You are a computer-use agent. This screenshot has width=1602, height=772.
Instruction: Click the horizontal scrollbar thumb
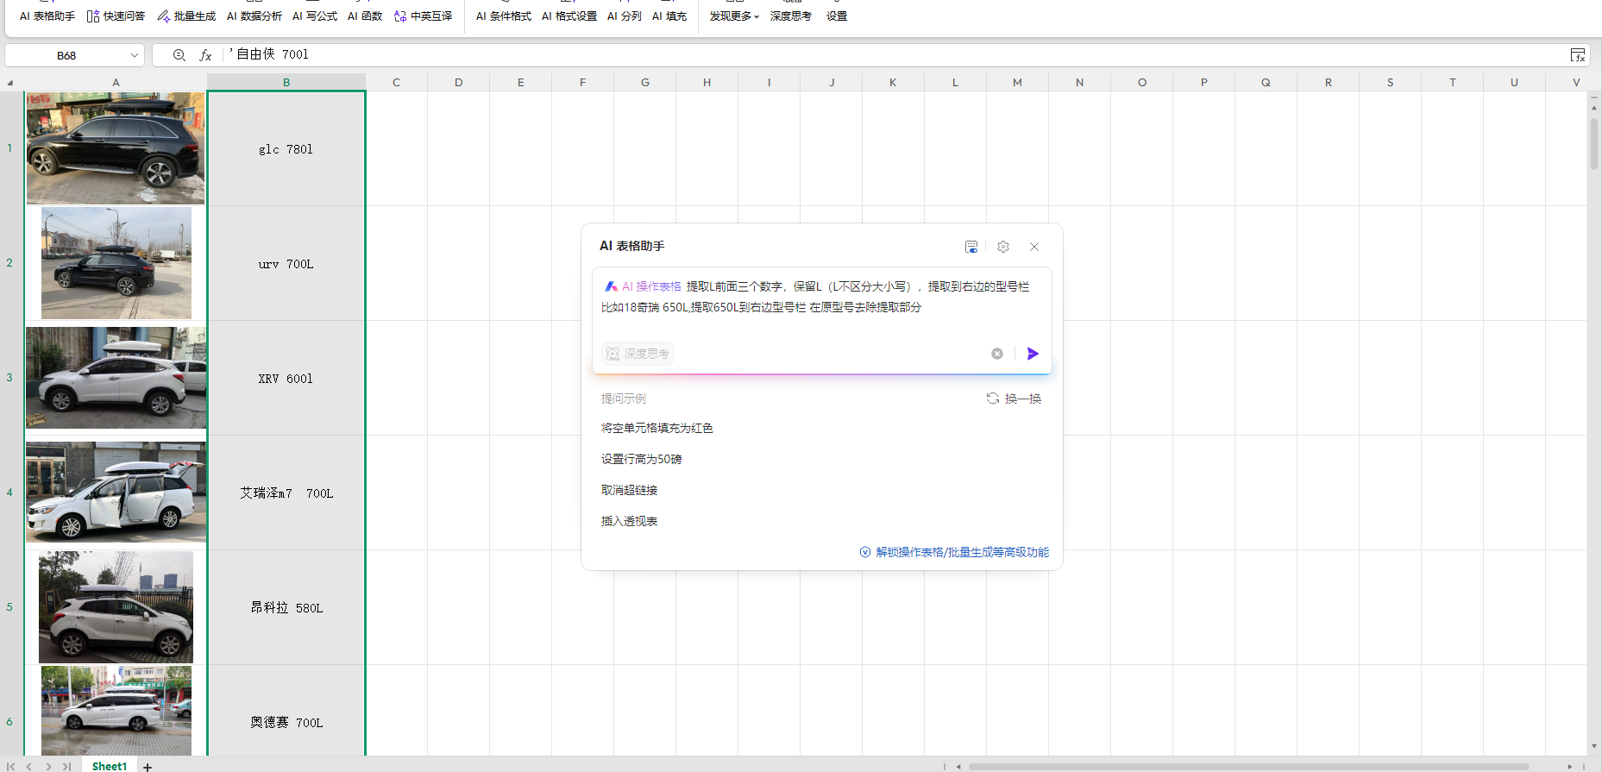click(x=1249, y=766)
